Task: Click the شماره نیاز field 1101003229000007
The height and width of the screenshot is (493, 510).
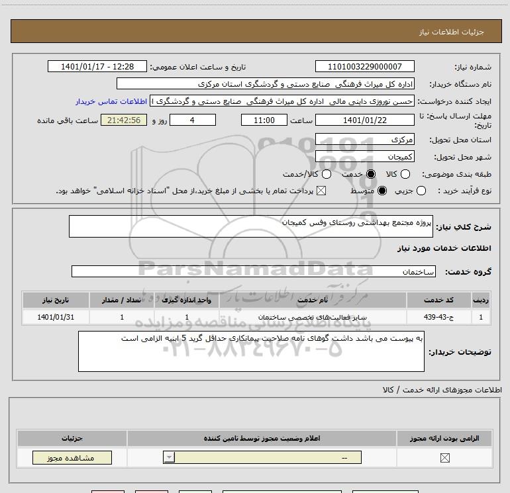Action: click(364, 67)
